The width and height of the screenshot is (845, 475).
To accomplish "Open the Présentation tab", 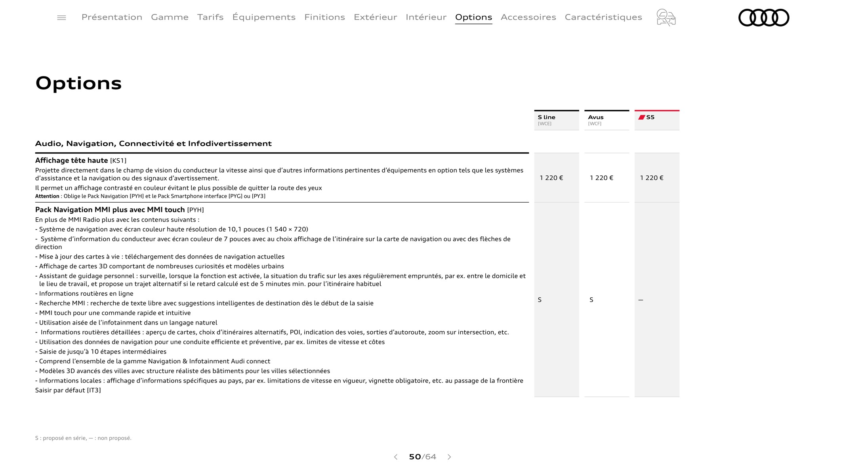I will [112, 17].
